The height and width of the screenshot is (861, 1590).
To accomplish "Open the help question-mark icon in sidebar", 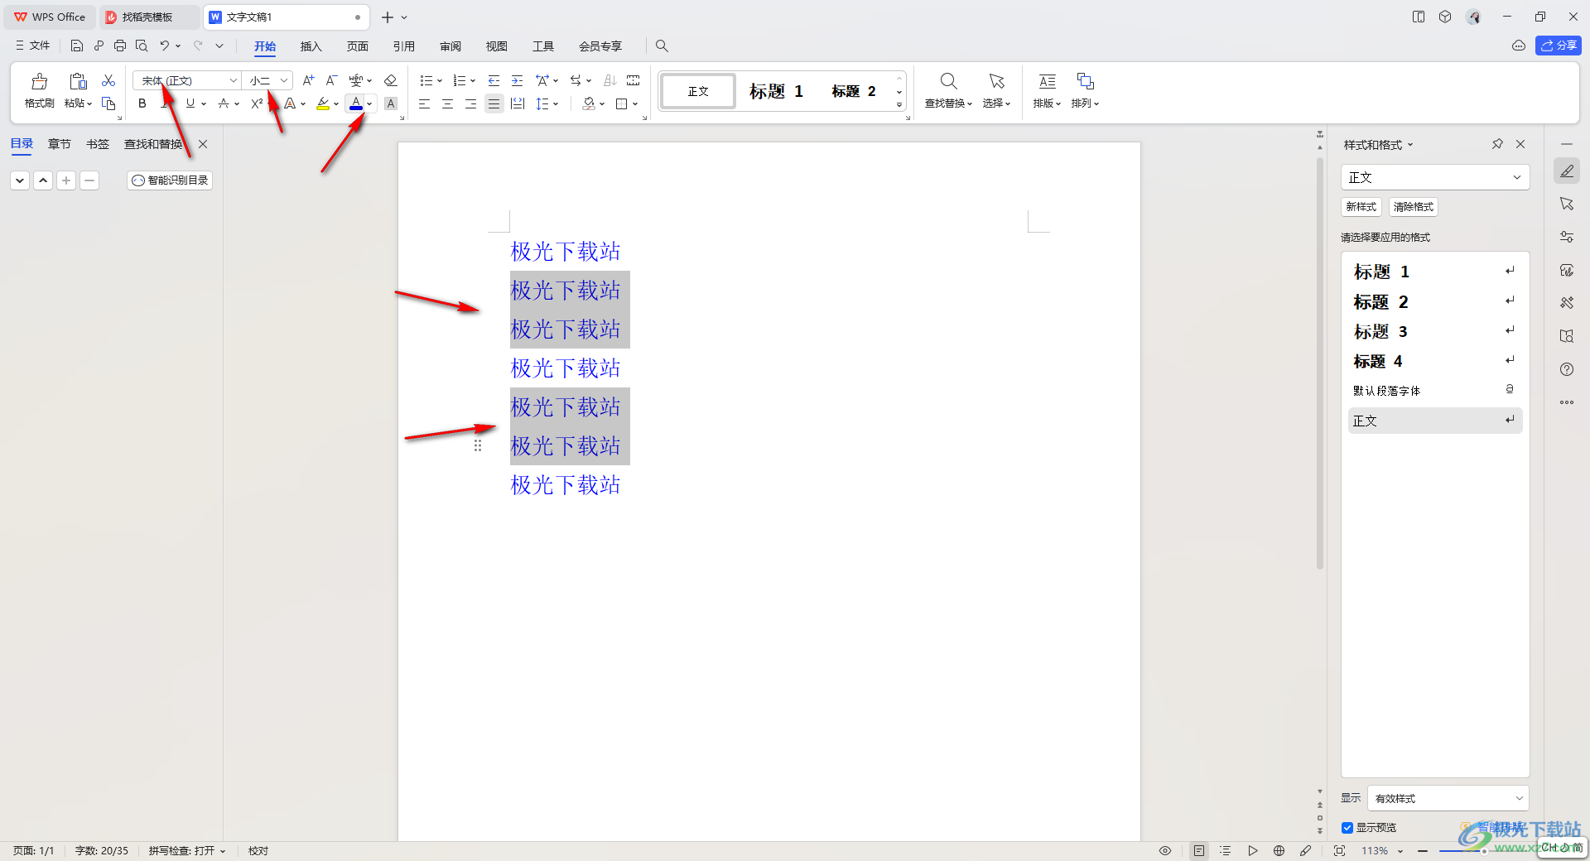I will coord(1567,369).
